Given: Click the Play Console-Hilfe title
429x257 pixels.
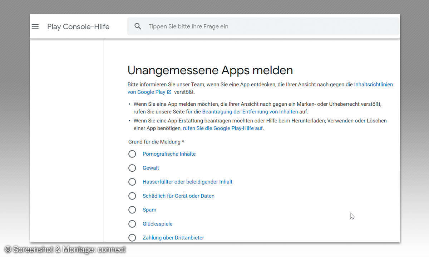Looking at the screenshot, I should [x=78, y=27].
